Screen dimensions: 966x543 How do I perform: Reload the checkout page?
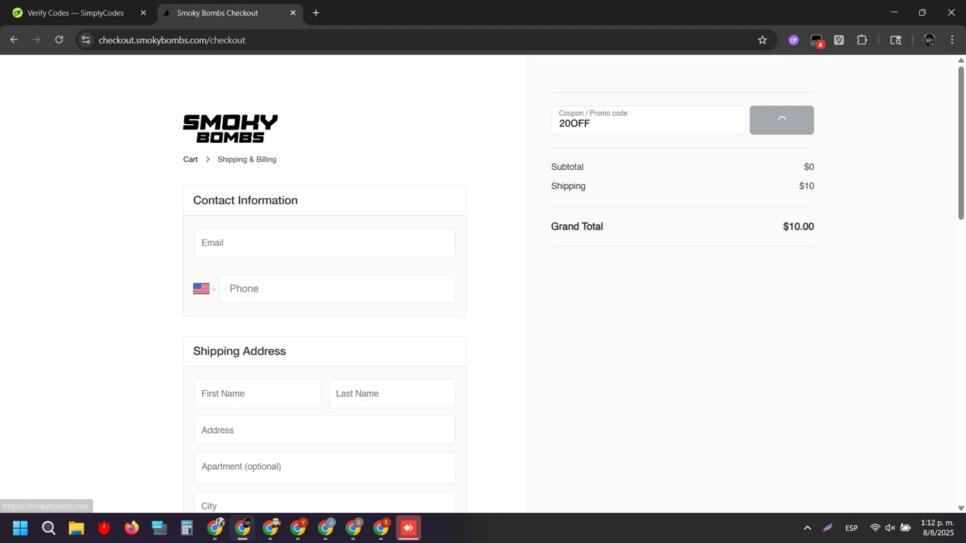59,40
